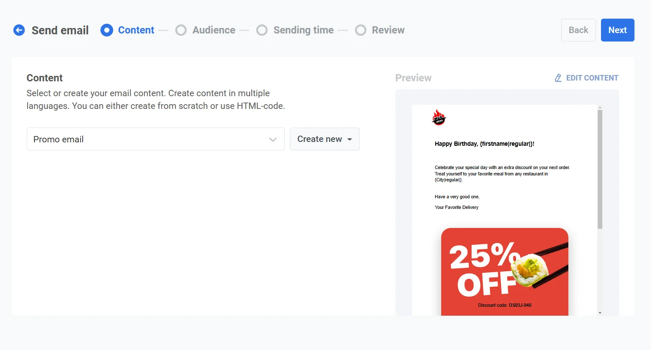Go to the Sending time step label
The image size is (651, 350).
click(x=303, y=30)
